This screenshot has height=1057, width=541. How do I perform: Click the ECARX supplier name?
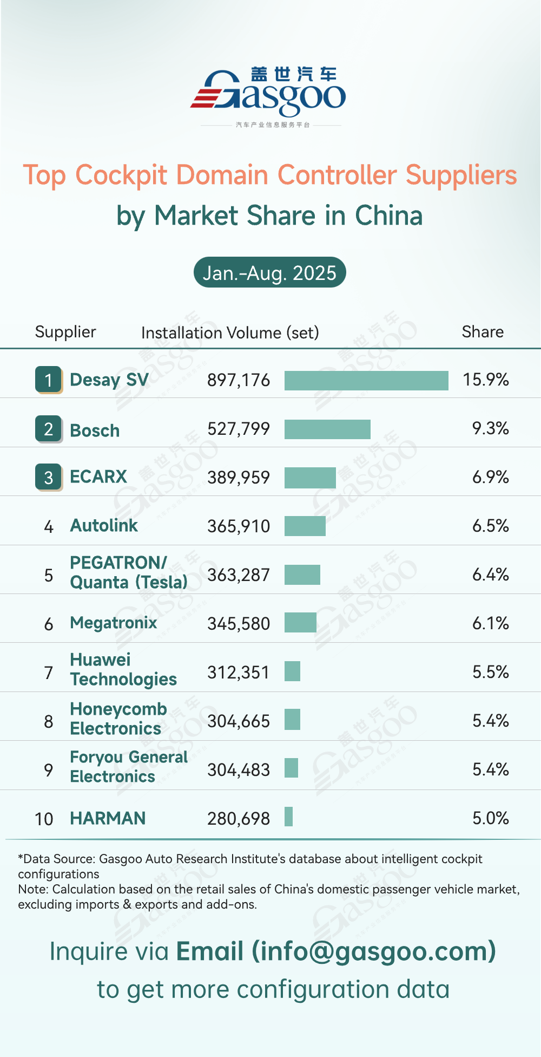click(98, 477)
